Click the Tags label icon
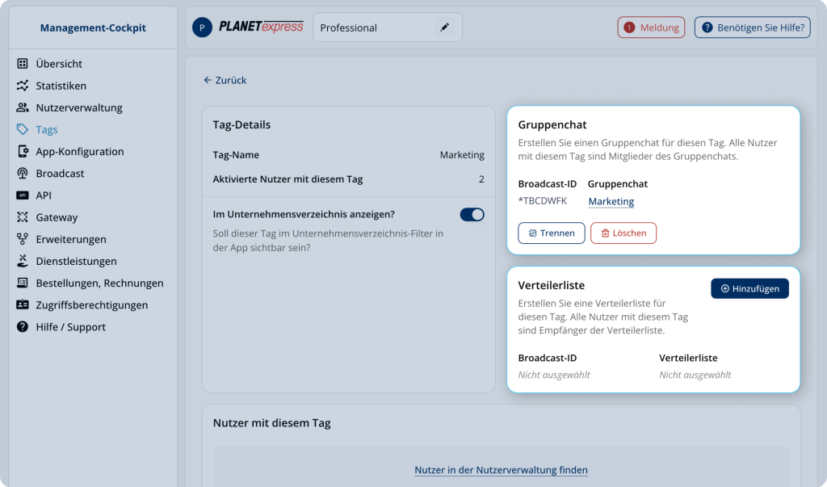The width and height of the screenshot is (827, 487). [x=22, y=129]
